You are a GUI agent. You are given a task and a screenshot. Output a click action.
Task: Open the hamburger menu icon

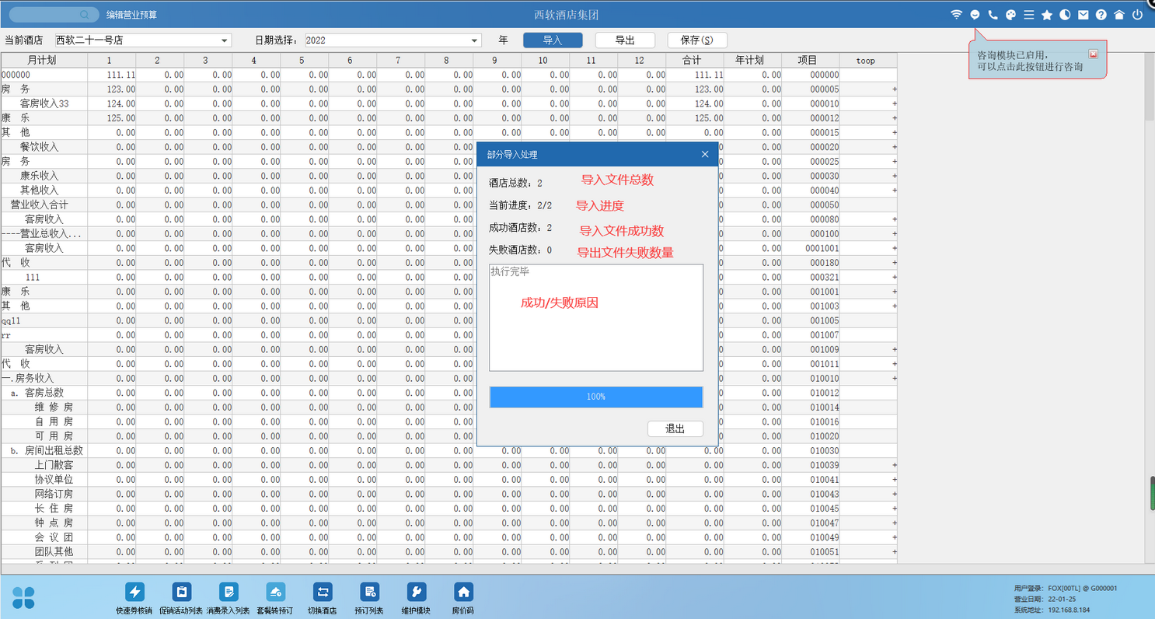pos(1028,15)
